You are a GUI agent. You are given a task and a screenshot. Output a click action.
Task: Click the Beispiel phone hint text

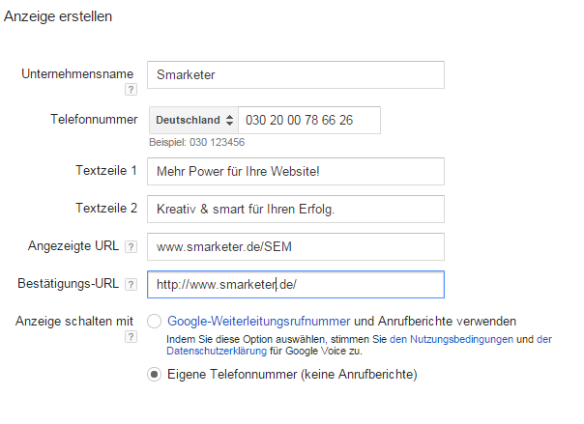(196, 142)
